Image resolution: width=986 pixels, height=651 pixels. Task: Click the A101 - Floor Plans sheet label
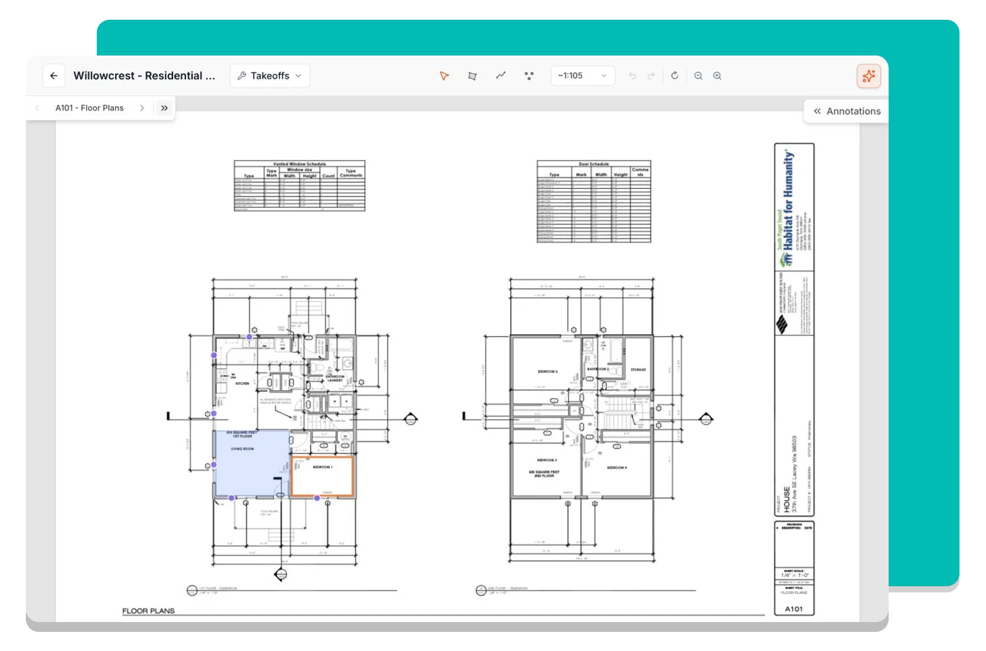pyautogui.click(x=89, y=108)
